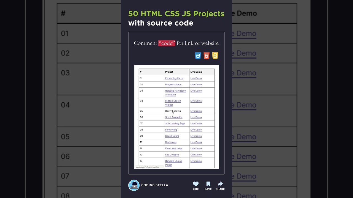Click Live Demo for Hidden Search Widget
This screenshot has height=198, width=353.
pos(196,101)
